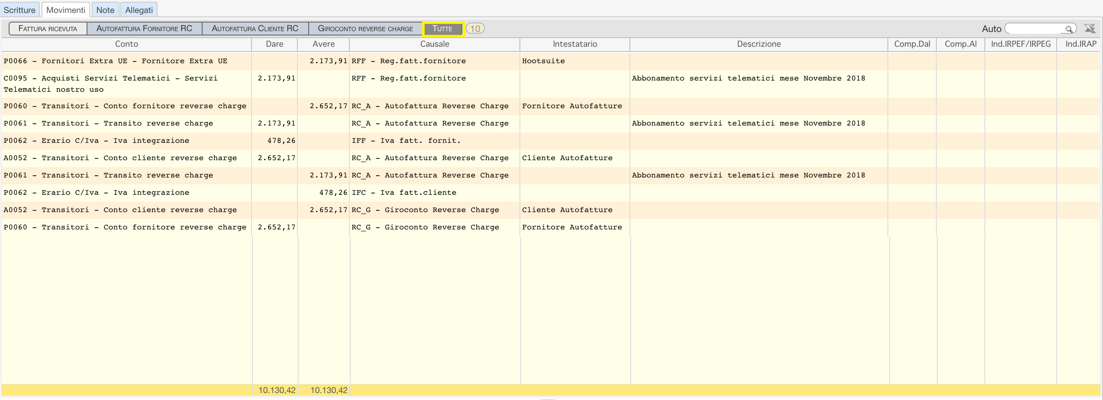1103x400 pixels.
Task: Sort by the Descrizione column header
Action: click(x=759, y=44)
